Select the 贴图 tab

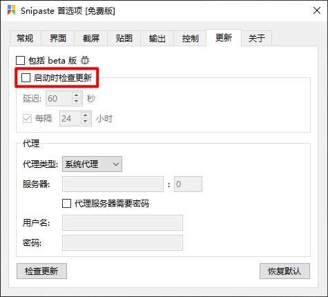[x=124, y=38]
